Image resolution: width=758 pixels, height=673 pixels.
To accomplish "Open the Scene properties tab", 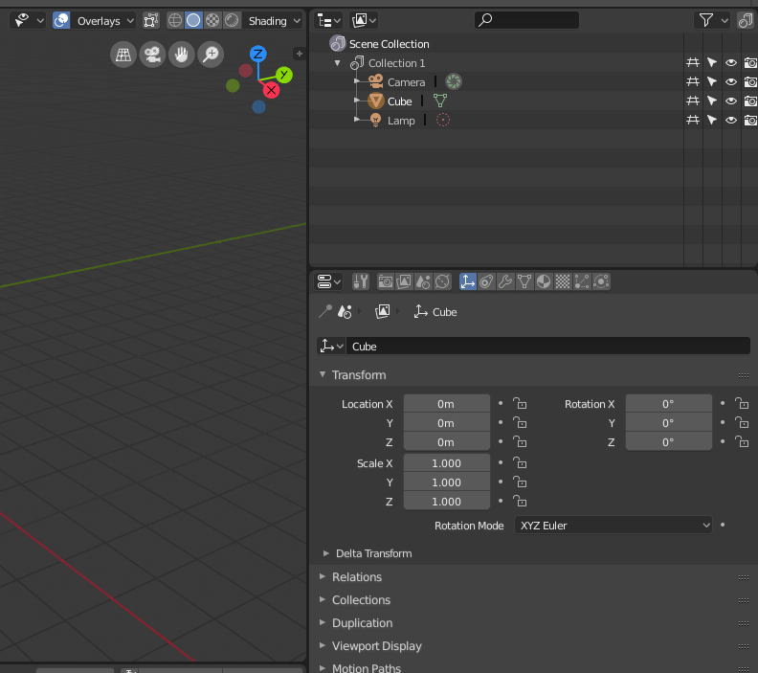I will 423,281.
